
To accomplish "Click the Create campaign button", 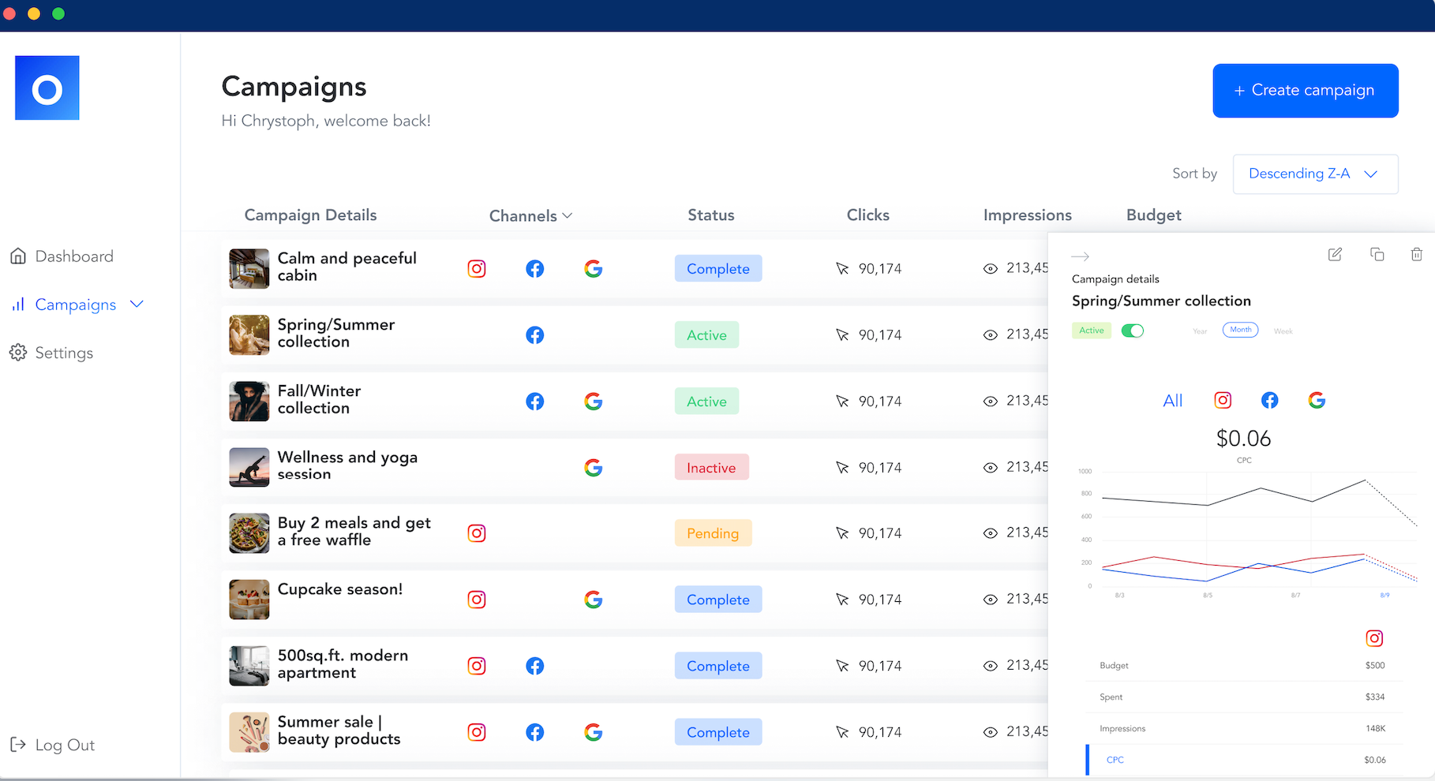I will pyautogui.click(x=1306, y=91).
